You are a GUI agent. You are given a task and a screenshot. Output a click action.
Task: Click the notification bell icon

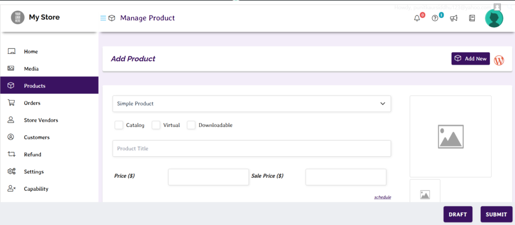point(417,19)
